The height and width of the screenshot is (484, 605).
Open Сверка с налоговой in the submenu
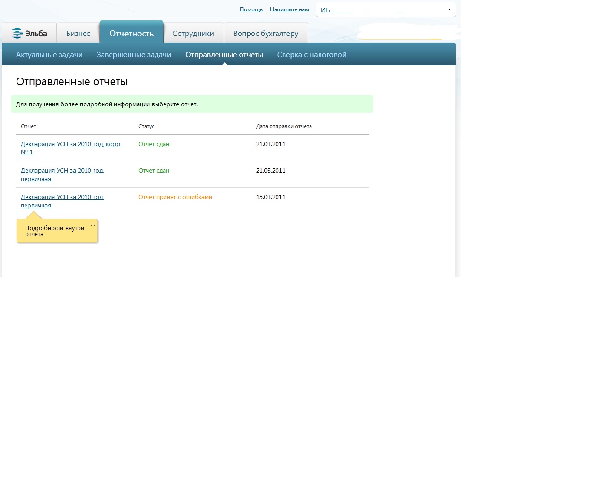[x=311, y=55]
